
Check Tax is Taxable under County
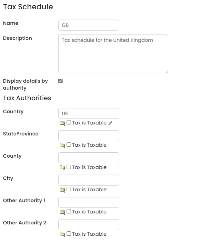click(x=69, y=167)
